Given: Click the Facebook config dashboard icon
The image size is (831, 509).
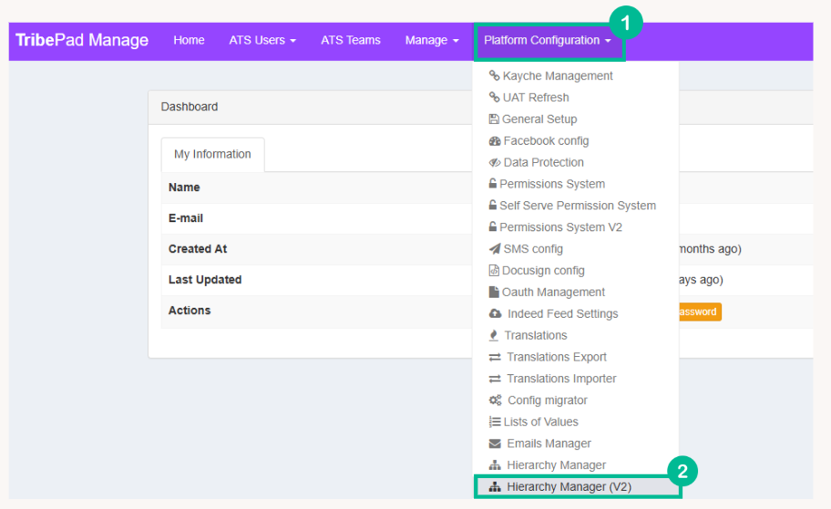Looking at the screenshot, I should (x=495, y=141).
